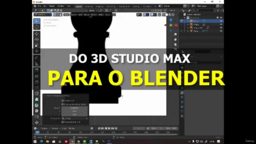This screenshot has height=144, width=256.
Task: Select the Select Box tool
Action: pyautogui.click(x=37, y=21)
